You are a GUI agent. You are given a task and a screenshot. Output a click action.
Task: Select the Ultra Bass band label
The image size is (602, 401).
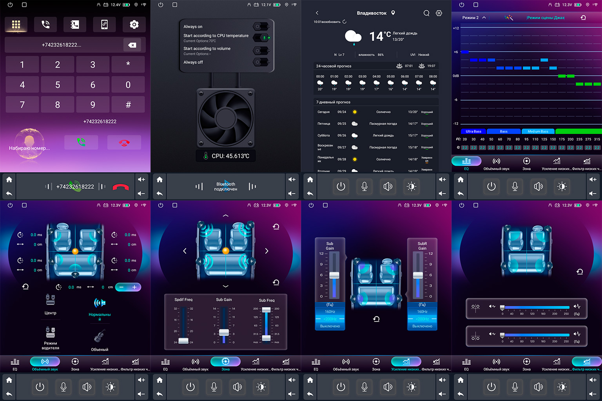coord(473,132)
